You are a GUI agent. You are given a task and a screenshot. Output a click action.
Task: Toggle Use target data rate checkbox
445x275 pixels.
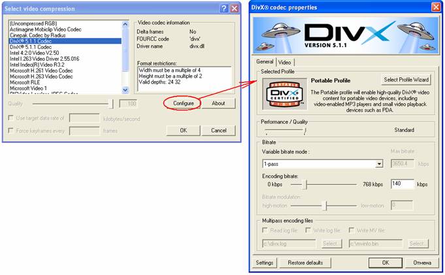tap(11, 118)
